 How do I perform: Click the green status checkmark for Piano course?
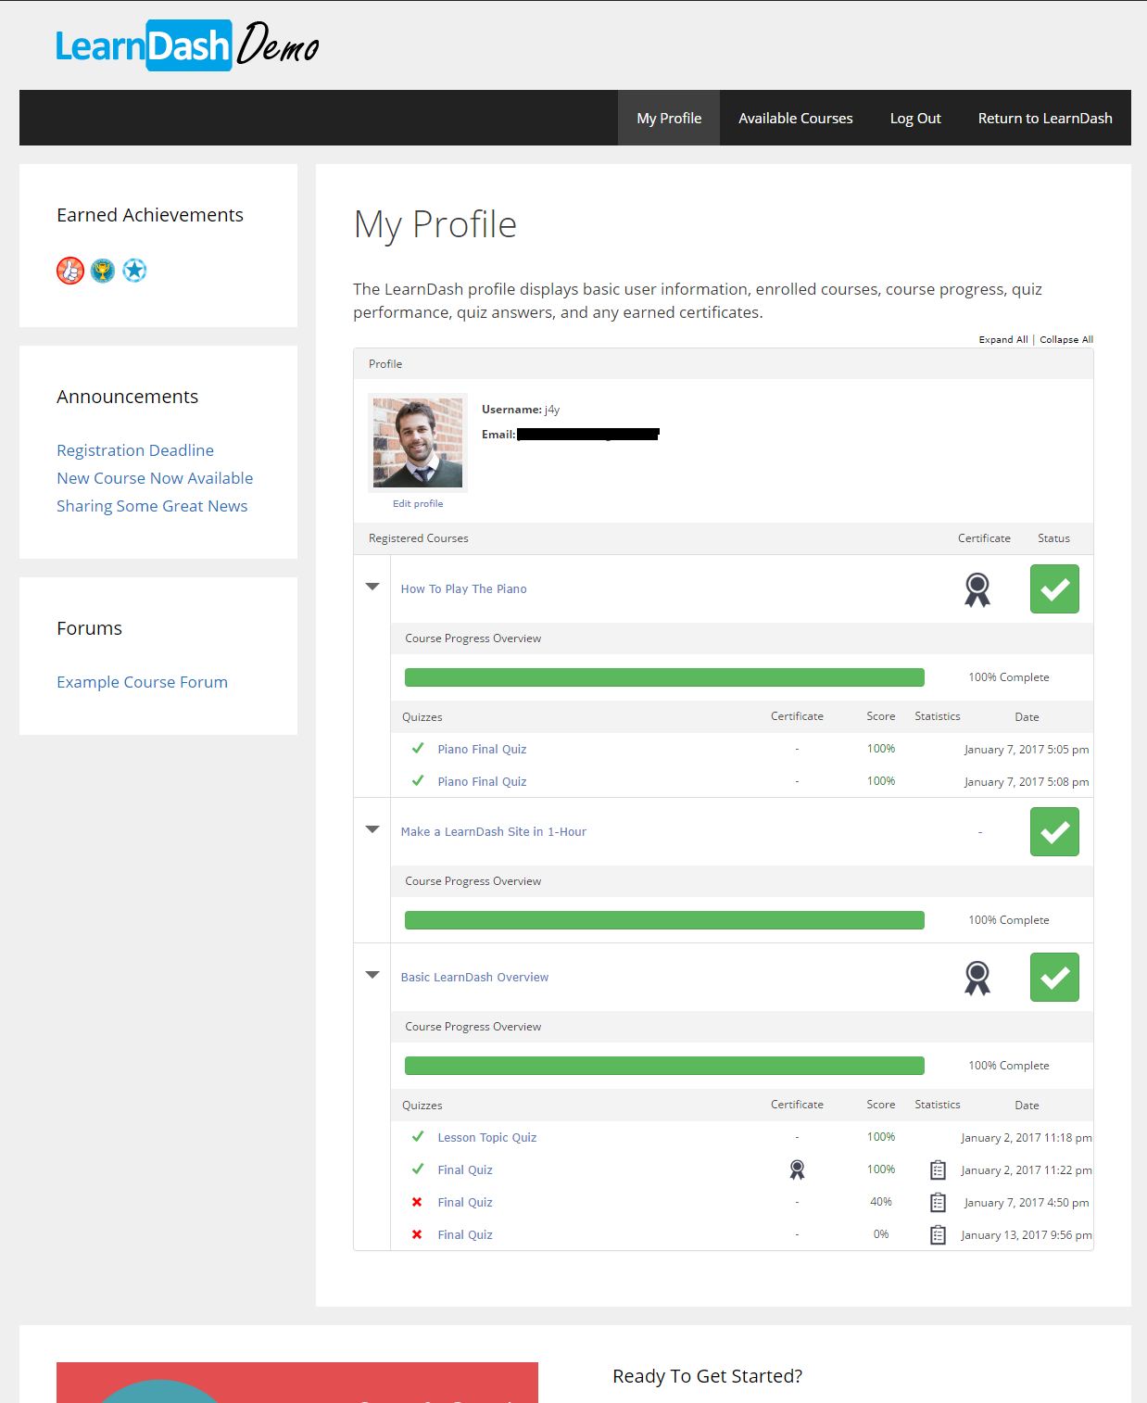click(1054, 589)
